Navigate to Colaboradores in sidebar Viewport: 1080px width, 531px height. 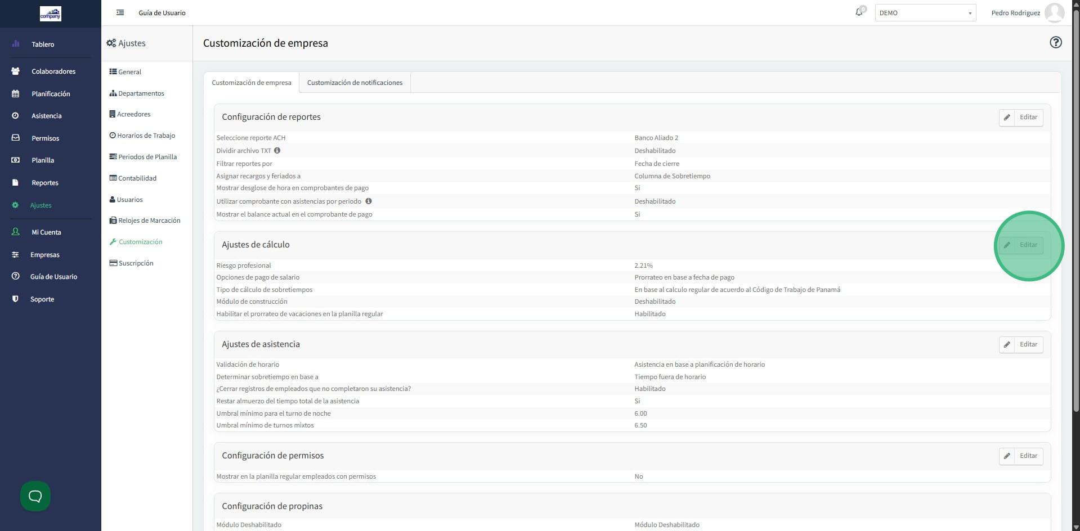(x=53, y=71)
